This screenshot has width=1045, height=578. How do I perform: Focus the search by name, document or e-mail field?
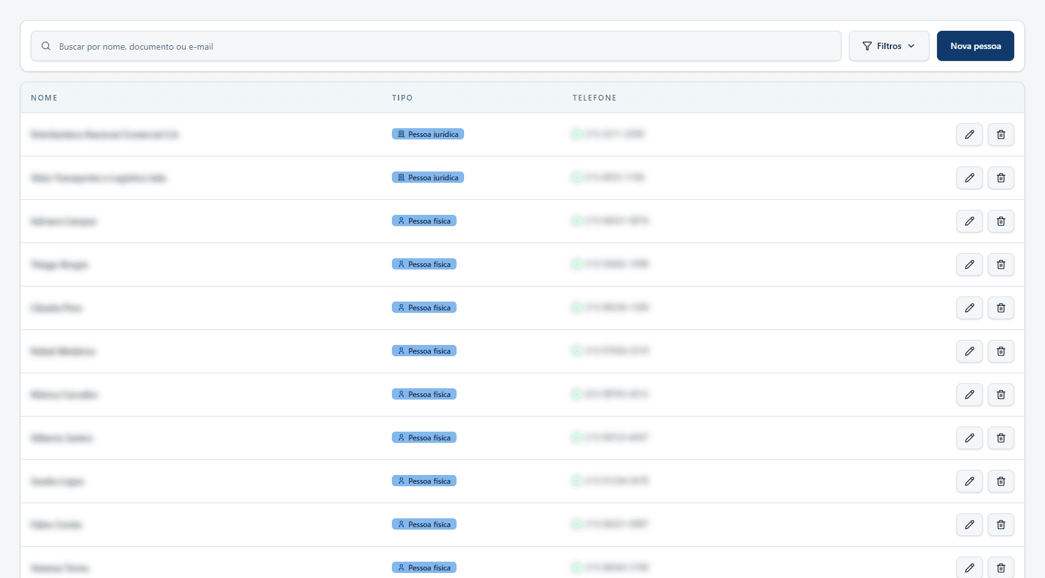436,46
